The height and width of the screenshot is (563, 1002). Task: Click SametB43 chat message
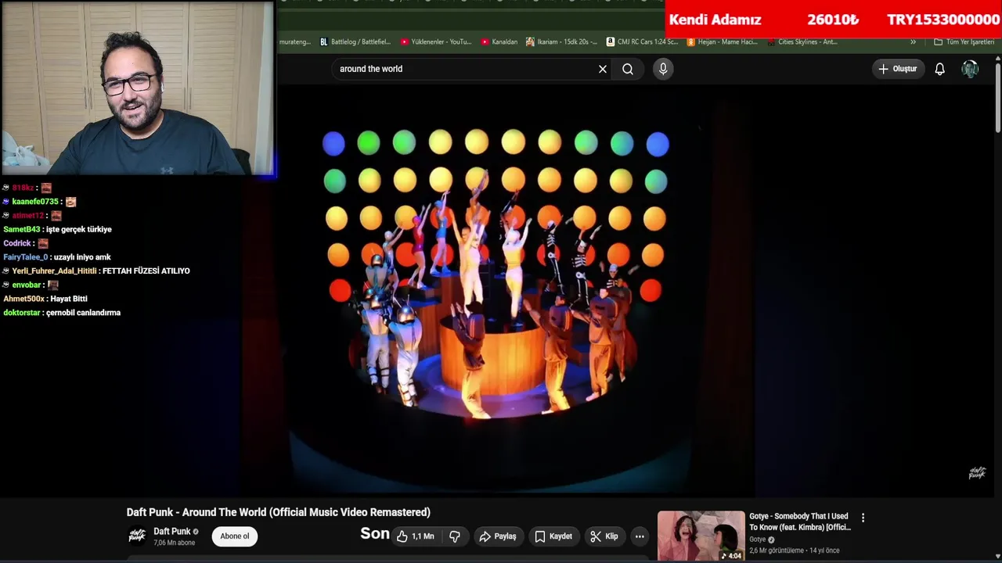[x=58, y=229]
